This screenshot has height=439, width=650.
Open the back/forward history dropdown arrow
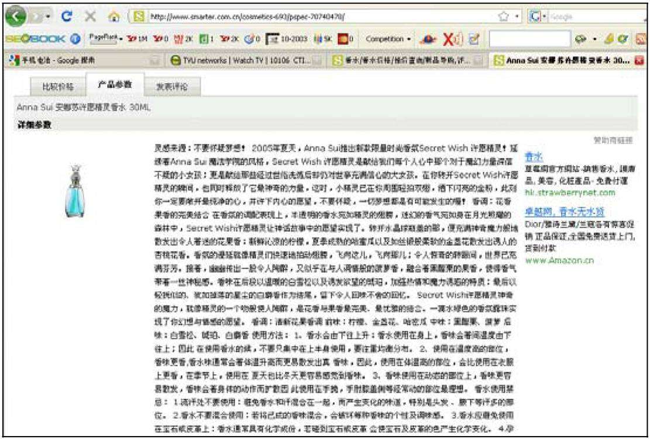click(x=48, y=17)
